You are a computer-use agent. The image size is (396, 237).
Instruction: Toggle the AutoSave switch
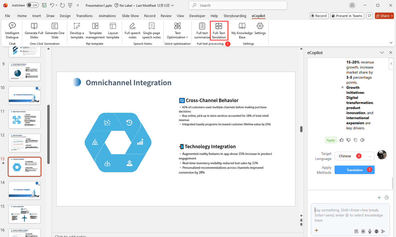pos(33,5)
